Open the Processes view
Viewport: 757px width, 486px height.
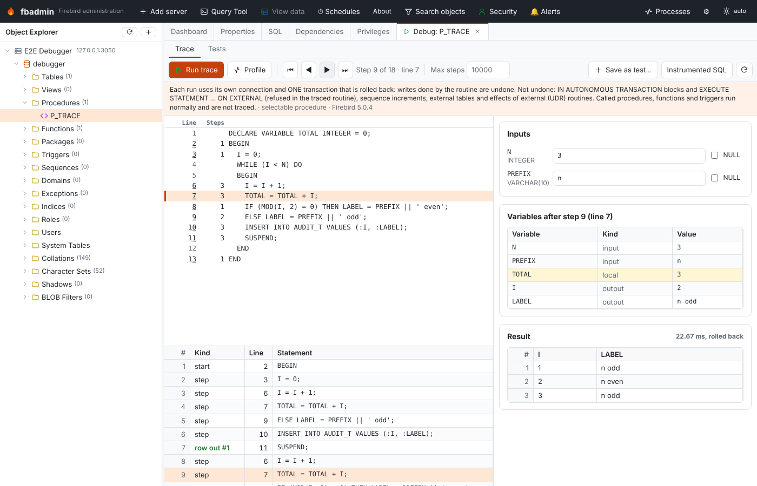click(x=667, y=11)
